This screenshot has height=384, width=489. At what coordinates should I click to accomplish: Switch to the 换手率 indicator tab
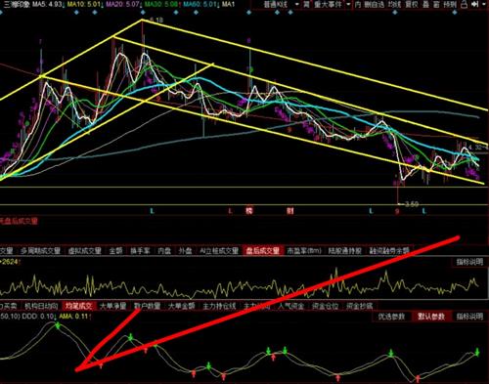point(140,250)
